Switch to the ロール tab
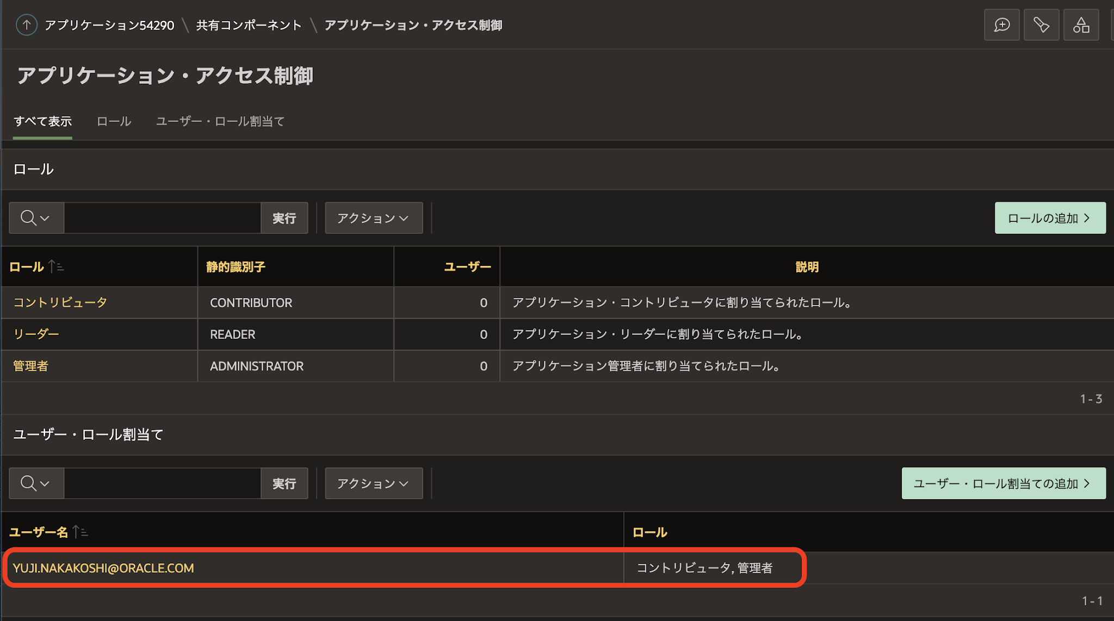This screenshot has height=621, width=1114. (x=114, y=121)
